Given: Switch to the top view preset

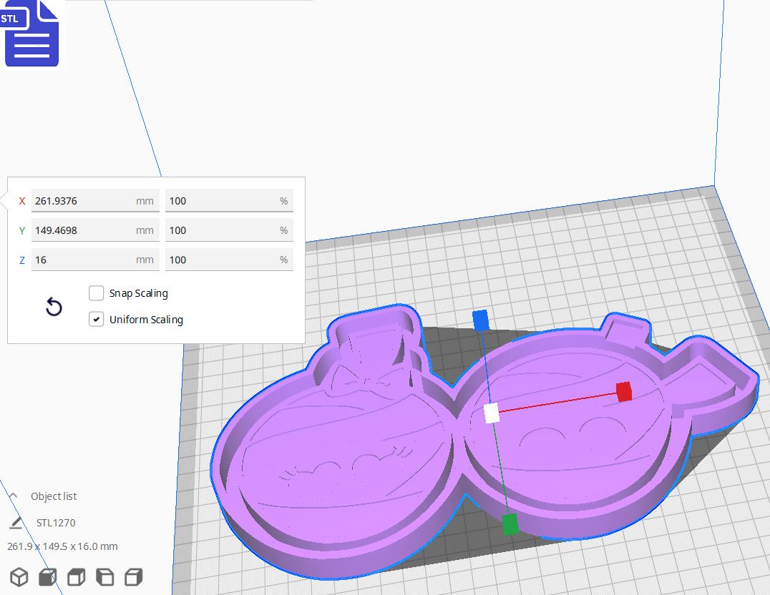Looking at the screenshot, I should click(x=76, y=576).
